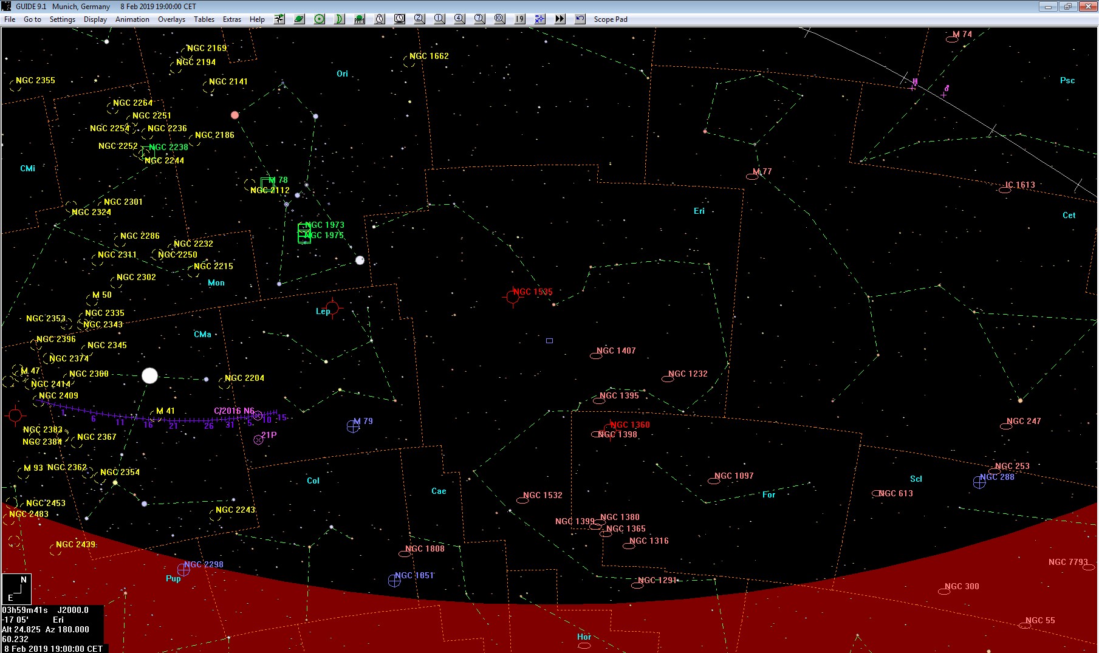Click the M 41 open cluster label
Viewport: 1099px width, 653px height.
point(165,411)
